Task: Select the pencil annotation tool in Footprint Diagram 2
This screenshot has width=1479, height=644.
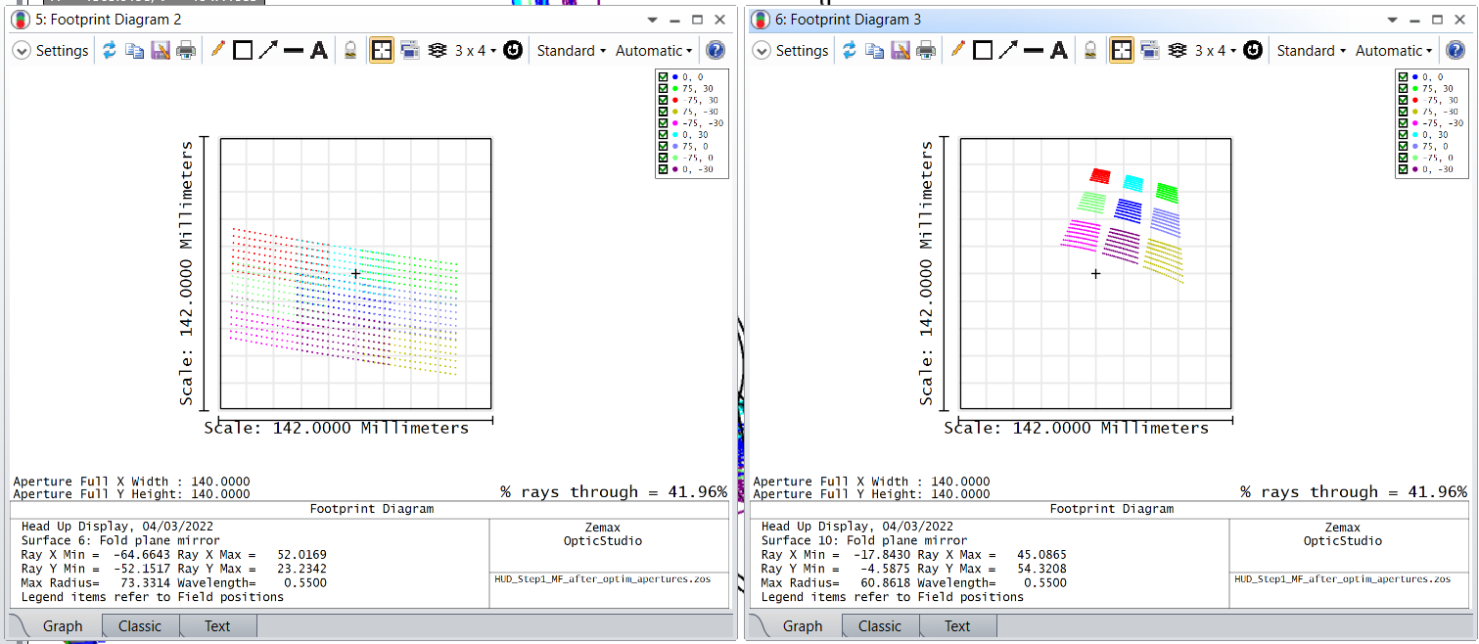Action: [218, 50]
